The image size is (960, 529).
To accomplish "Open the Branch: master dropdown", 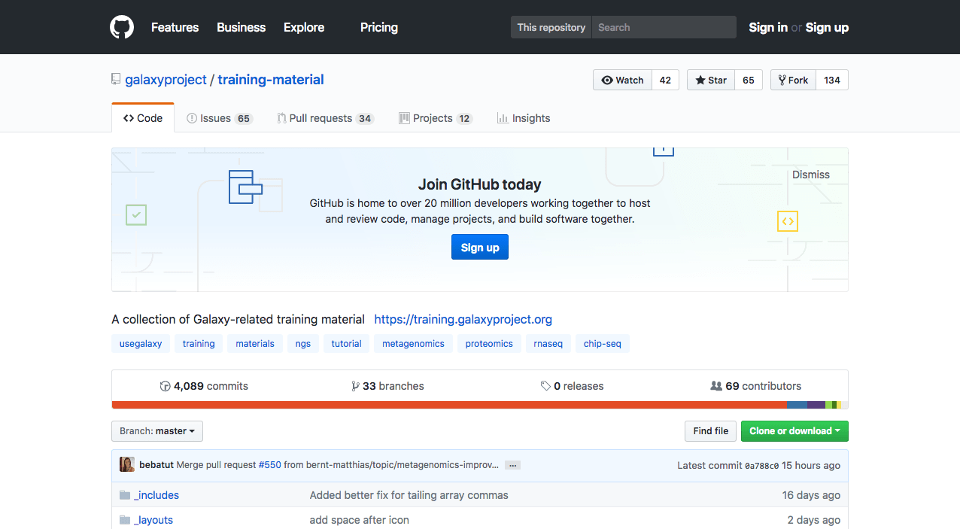I will pos(156,431).
